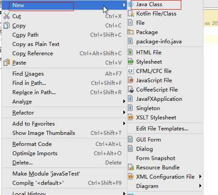Choose Form Snapshot

click(x=165, y=158)
